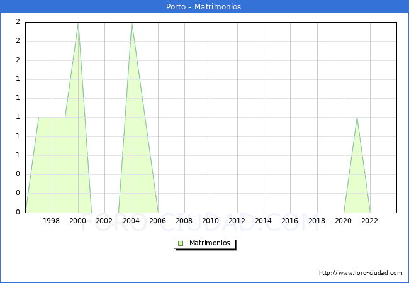Screen dimensions: 409x283
Task: Click the 2006 x-axis year label
Action: click(157, 221)
